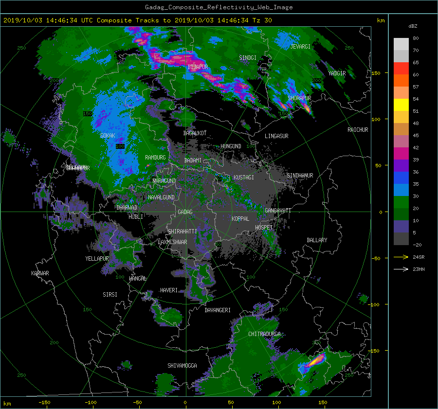Click the CHITRADURGA city label
The height and width of the screenshot is (409, 438).
[264, 334]
